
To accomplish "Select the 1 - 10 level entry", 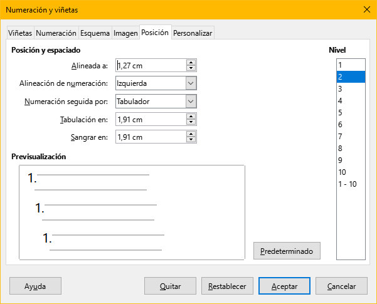I will tap(351, 184).
